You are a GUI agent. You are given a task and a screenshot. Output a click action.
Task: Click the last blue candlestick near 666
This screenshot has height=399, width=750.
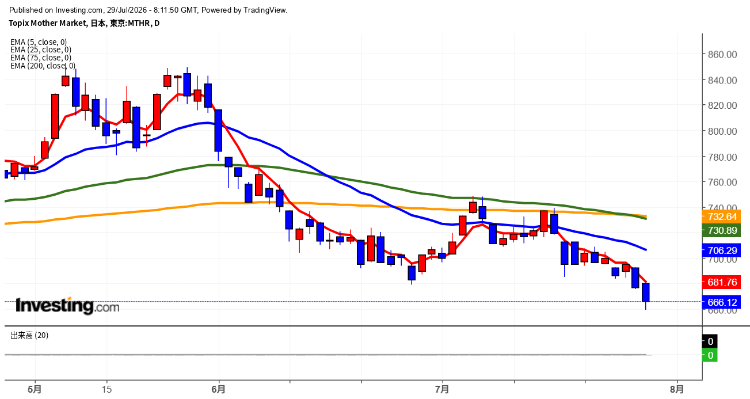646,292
